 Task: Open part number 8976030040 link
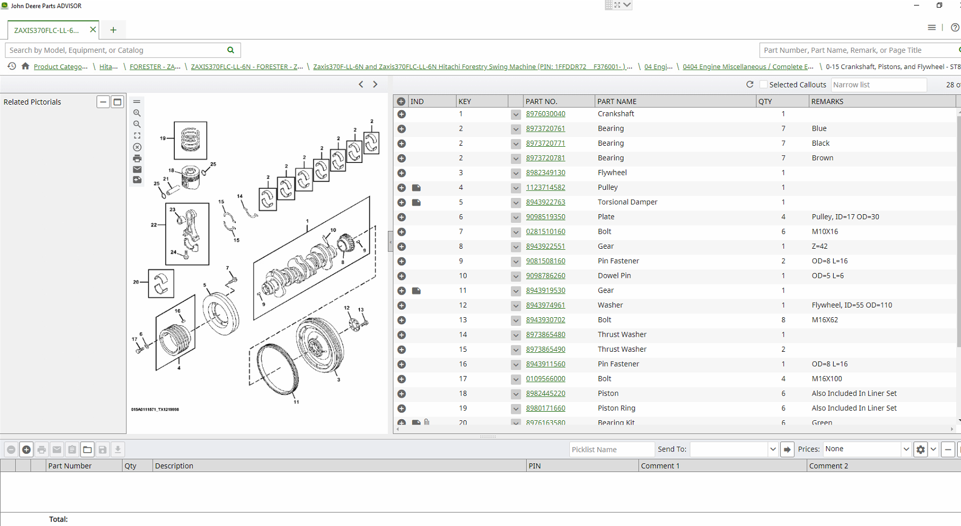(x=546, y=114)
